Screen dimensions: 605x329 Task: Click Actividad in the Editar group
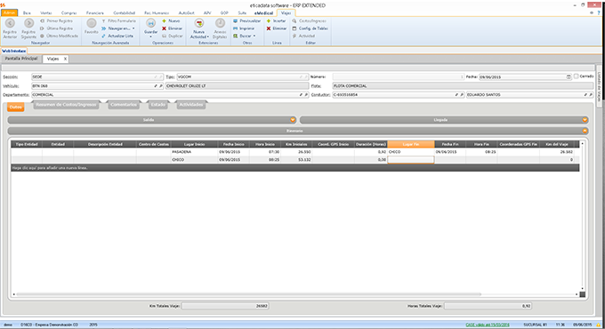(x=303, y=36)
